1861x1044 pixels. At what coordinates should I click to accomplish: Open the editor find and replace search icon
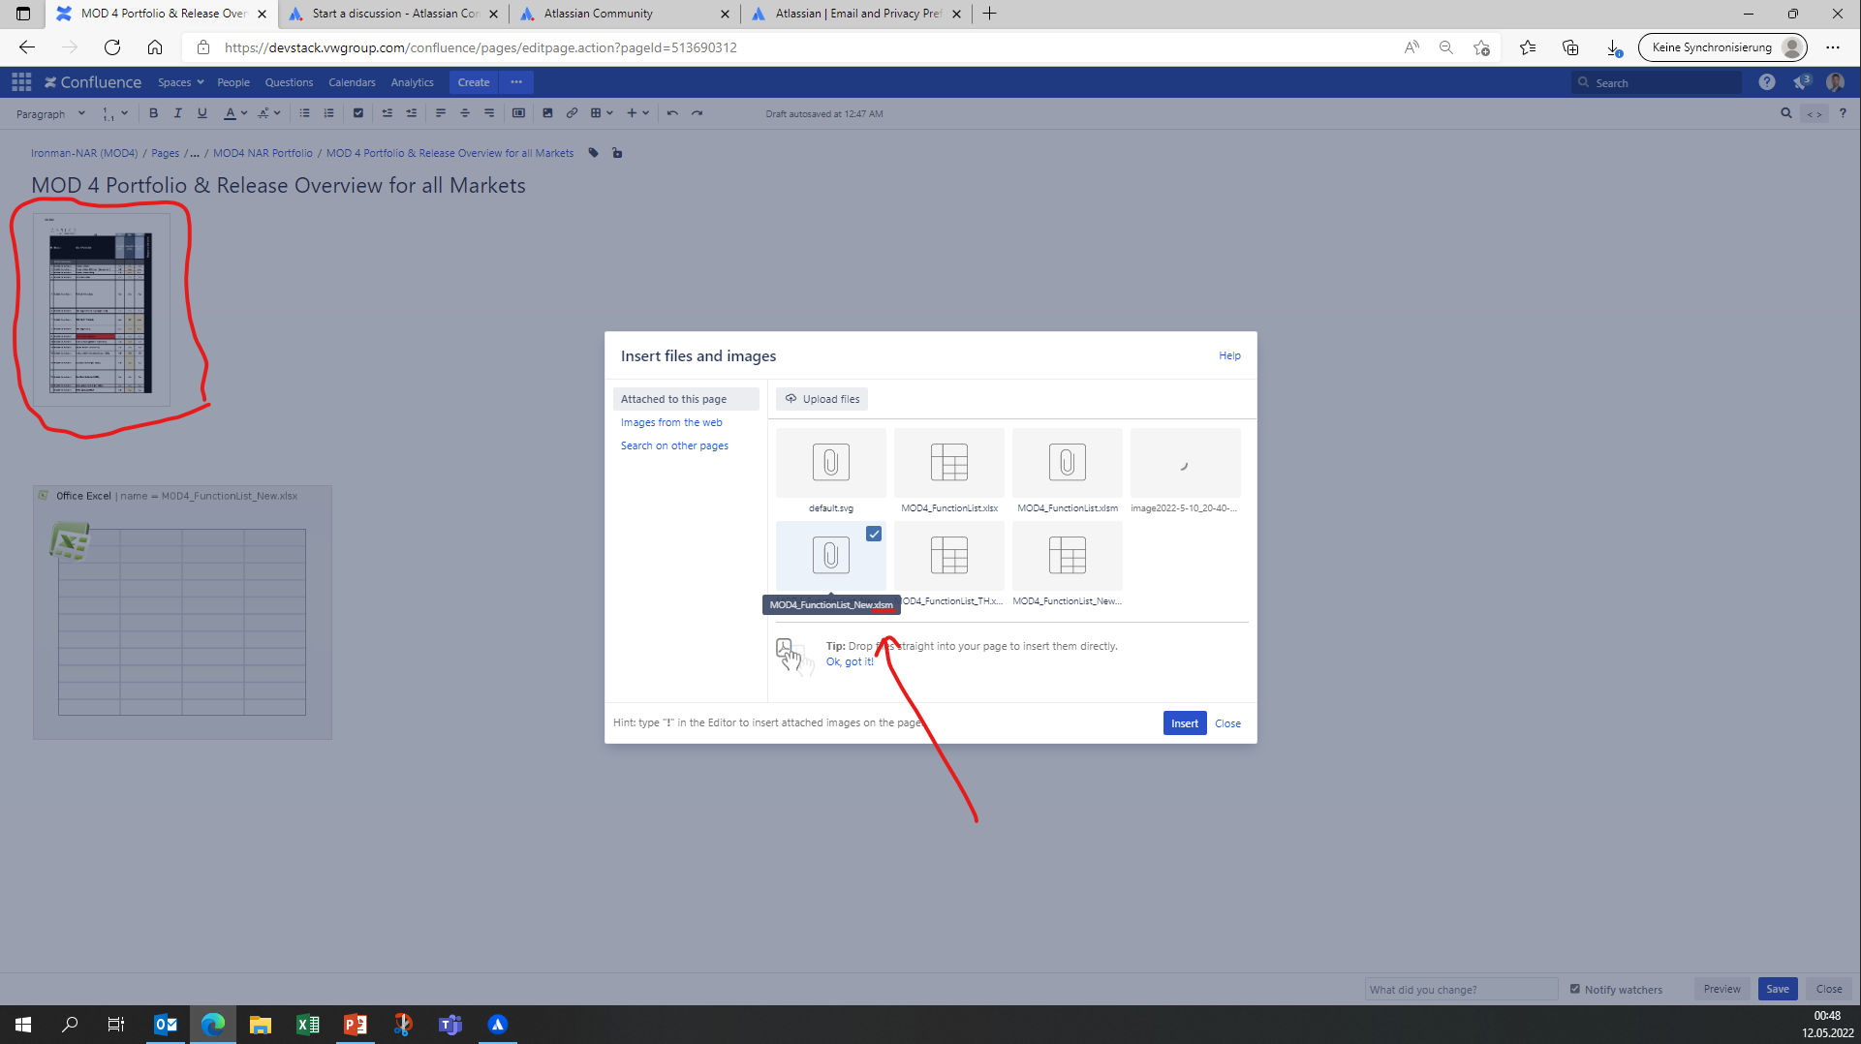[1785, 113]
